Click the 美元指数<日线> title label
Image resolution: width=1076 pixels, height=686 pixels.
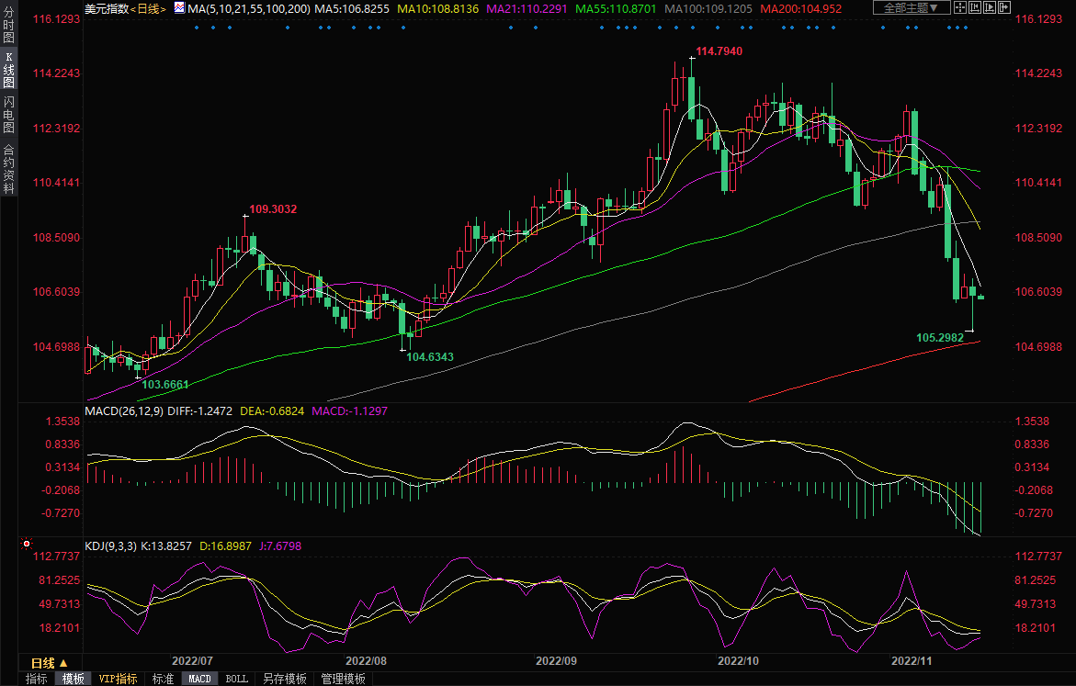tap(125, 8)
